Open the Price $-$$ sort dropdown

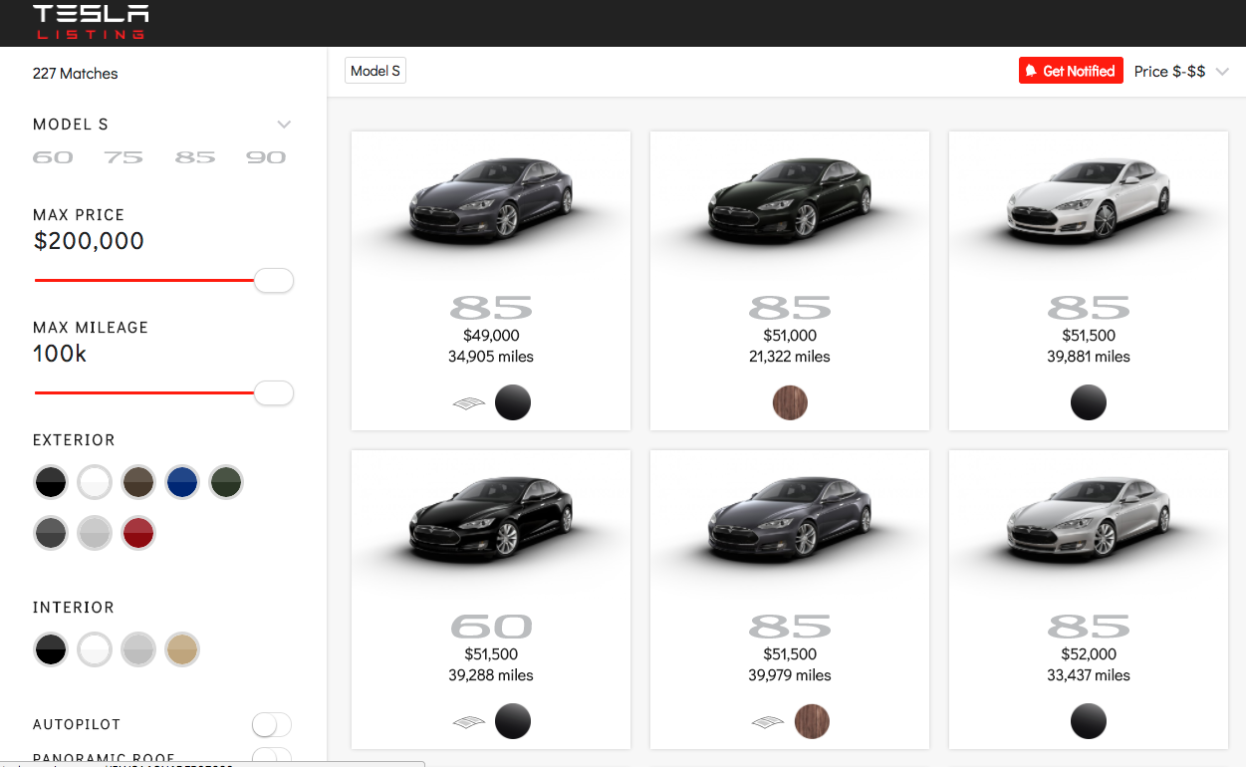tap(1181, 70)
